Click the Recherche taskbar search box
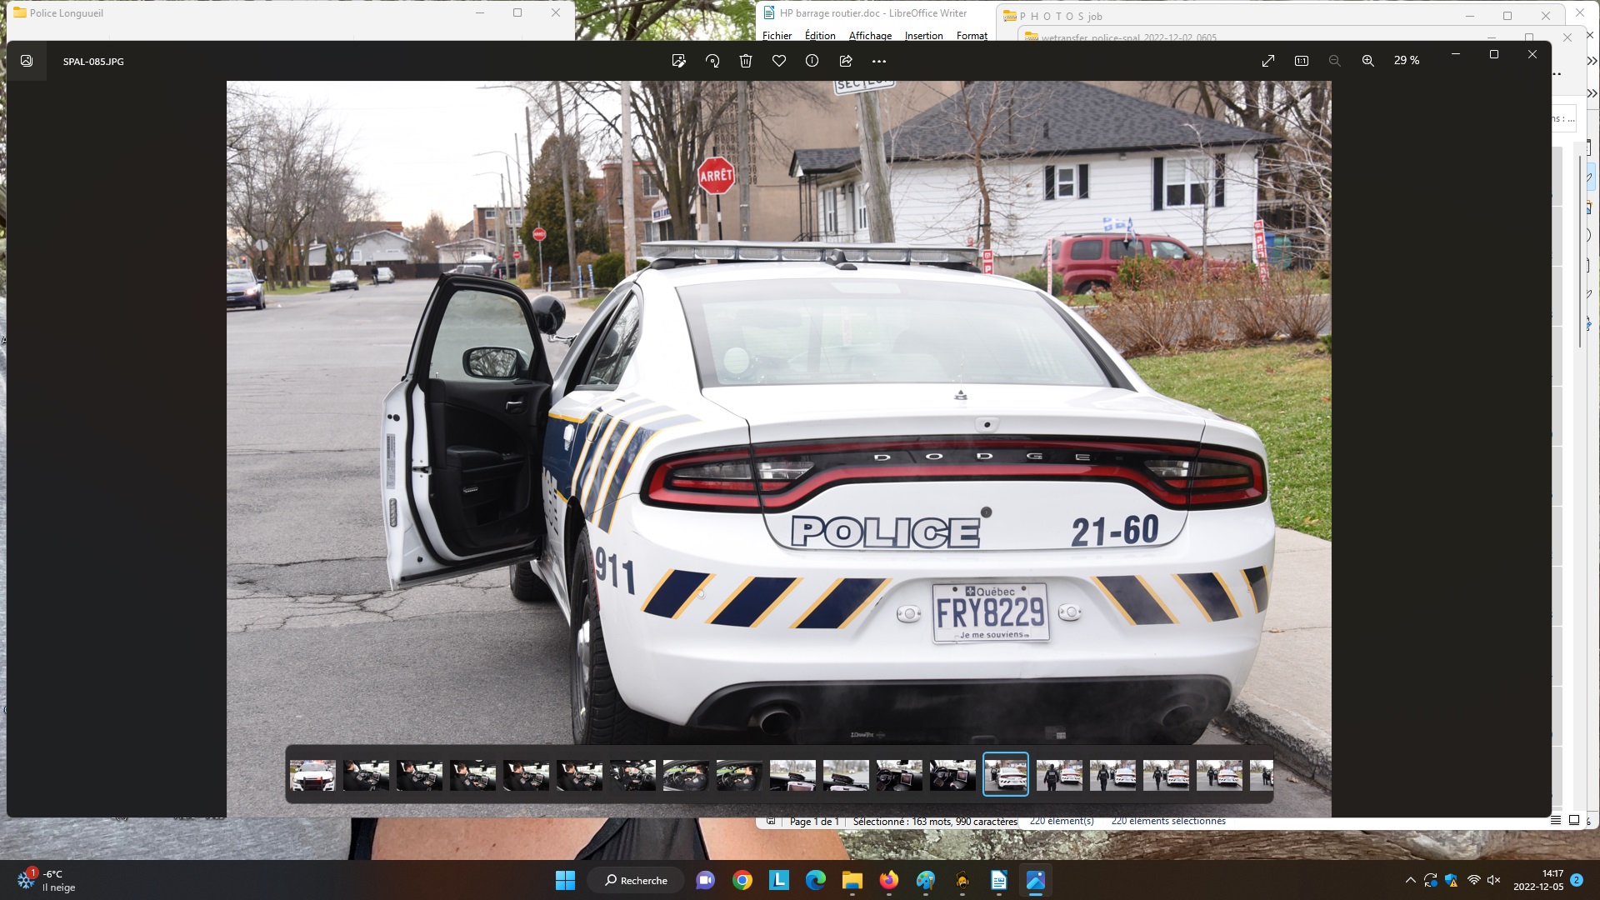The image size is (1600, 900). (636, 880)
